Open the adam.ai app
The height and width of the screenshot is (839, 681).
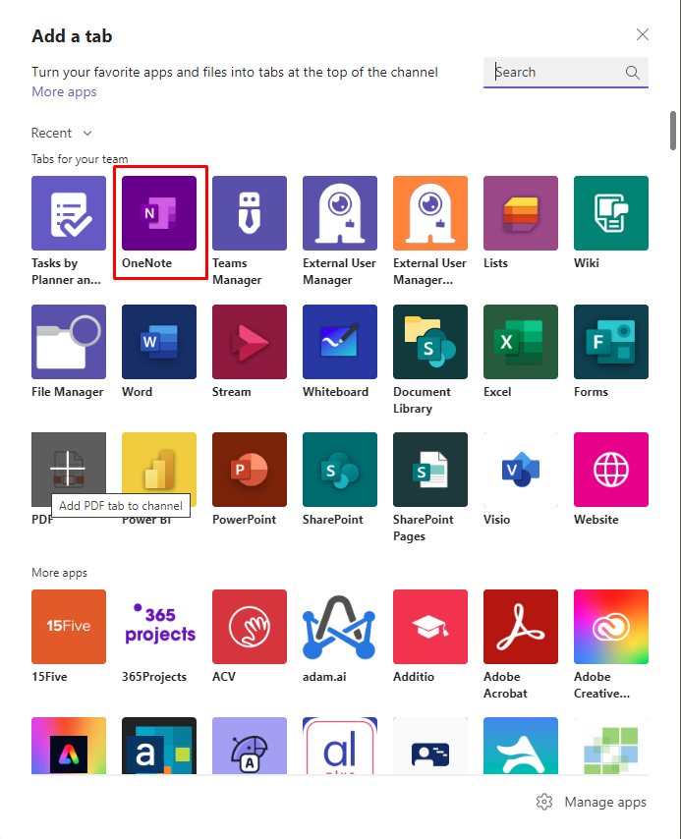pyautogui.click(x=340, y=627)
